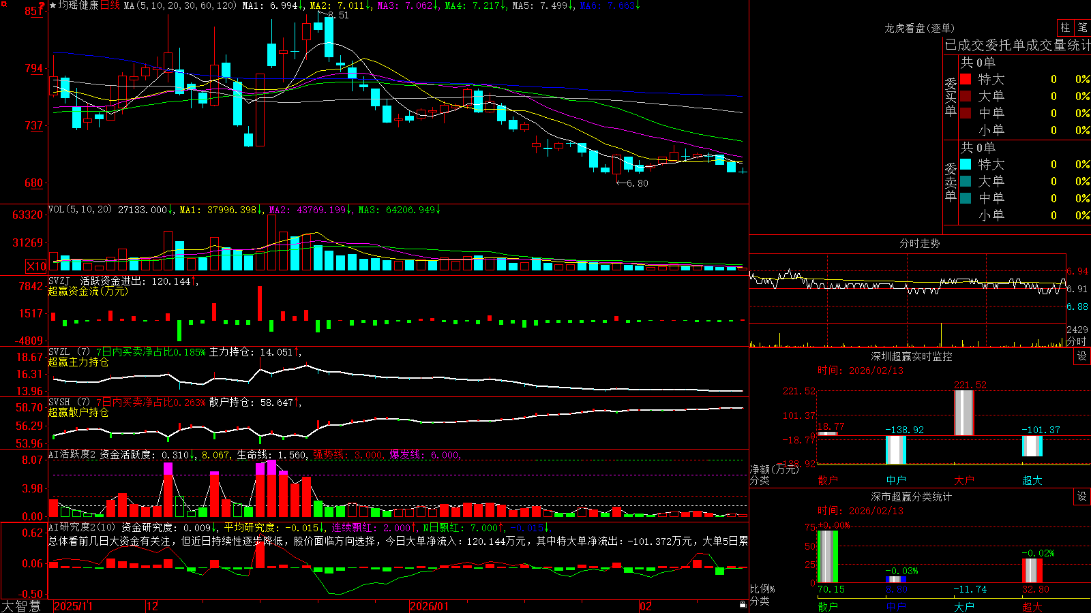The image size is (1091, 613).
Task: Click the bright red 特大 buy order swatch
Action: [x=966, y=79]
